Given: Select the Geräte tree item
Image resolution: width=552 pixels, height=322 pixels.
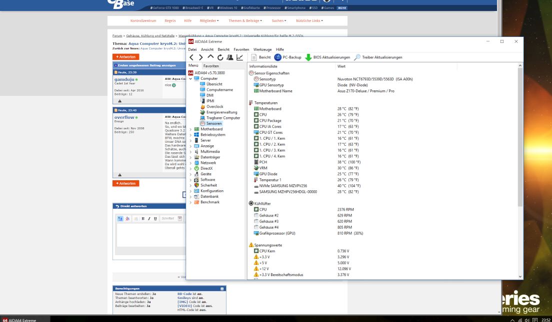Looking at the screenshot, I should click(x=206, y=174).
